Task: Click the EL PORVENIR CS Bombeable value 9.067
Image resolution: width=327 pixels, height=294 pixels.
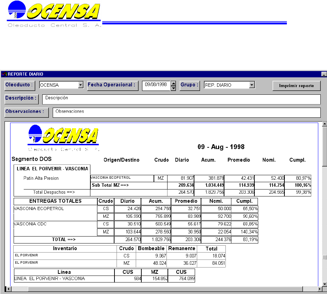Action: tap(161, 256)
